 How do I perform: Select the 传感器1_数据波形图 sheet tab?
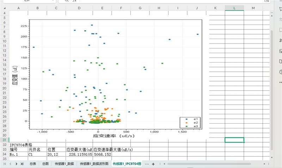(x=94, y=164)
